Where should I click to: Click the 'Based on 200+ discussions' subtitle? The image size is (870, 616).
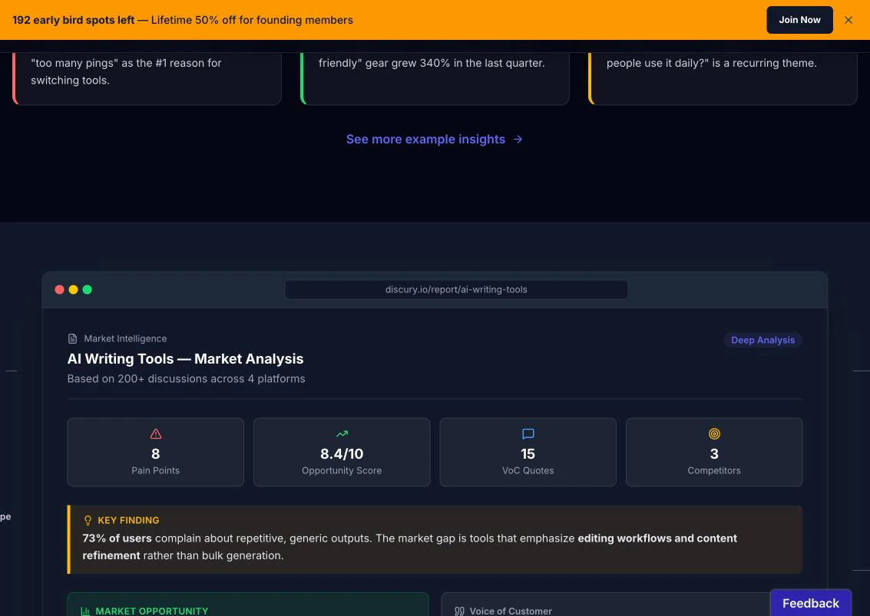pyautogui.click(x=186, y=379)
